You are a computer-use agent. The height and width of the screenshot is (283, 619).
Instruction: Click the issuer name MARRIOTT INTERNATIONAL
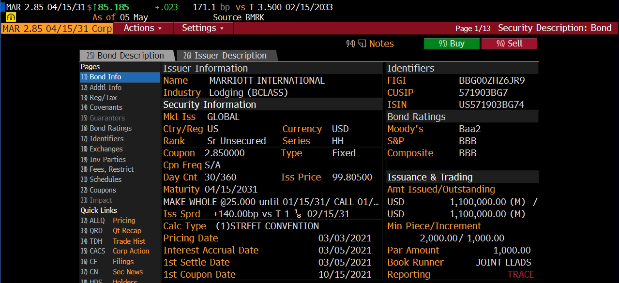coord(267,81)
